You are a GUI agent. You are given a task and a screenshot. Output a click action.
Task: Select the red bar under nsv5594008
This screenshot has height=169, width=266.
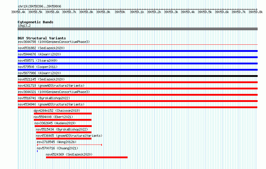(62, 120)
